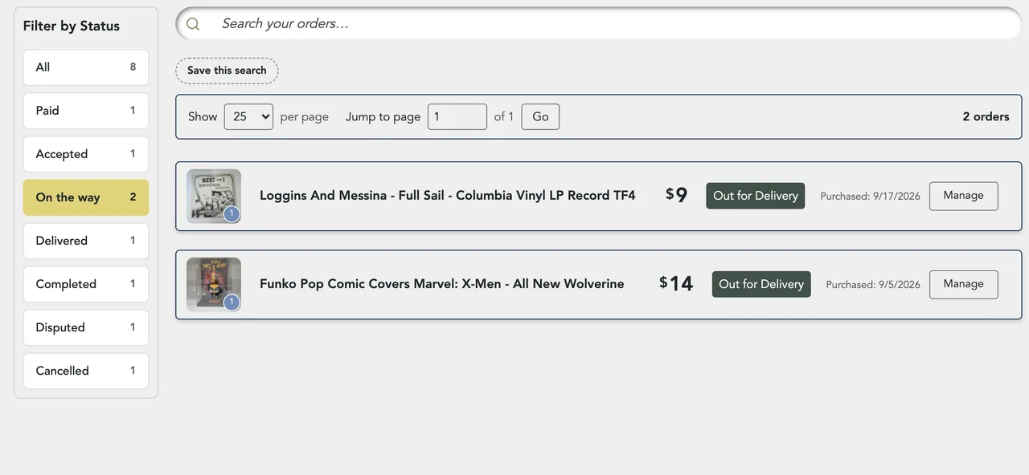Click the Jump to page input

457,116
